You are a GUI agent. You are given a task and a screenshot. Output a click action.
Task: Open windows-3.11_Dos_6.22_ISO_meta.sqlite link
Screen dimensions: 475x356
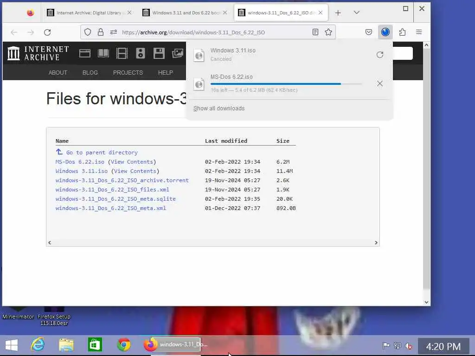pyautogui.click(x=116, y=199)
